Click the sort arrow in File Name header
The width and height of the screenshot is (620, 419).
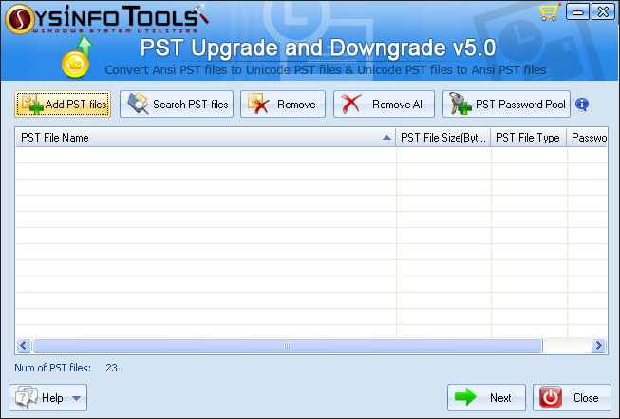(x=386, y=138)
